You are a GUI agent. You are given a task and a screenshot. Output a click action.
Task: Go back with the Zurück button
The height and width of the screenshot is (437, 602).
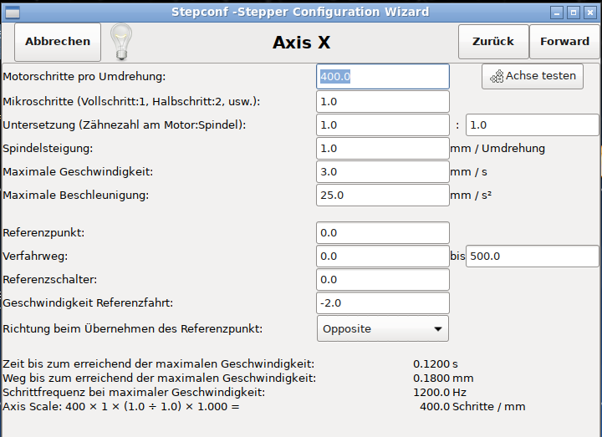coord(492,41)
